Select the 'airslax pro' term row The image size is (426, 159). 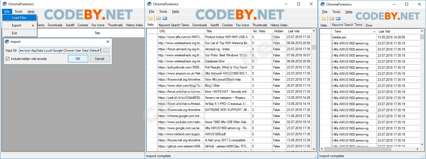pos(354,37)
